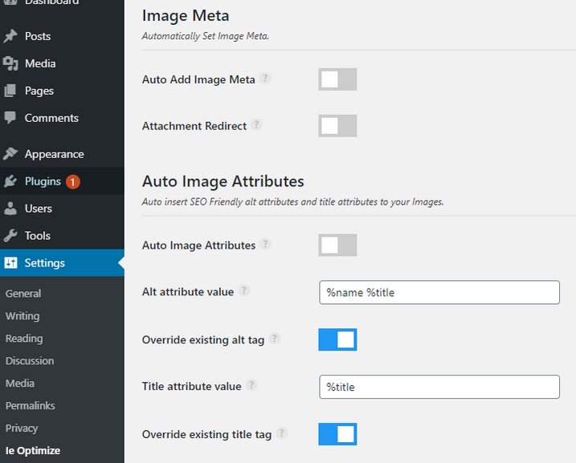The image size is (576, 463).
Task: Open the Settings menu
Action: pyautogui.click(x=62, y=262)
